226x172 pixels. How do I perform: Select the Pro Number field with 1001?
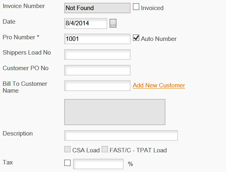tap(97, 39)
